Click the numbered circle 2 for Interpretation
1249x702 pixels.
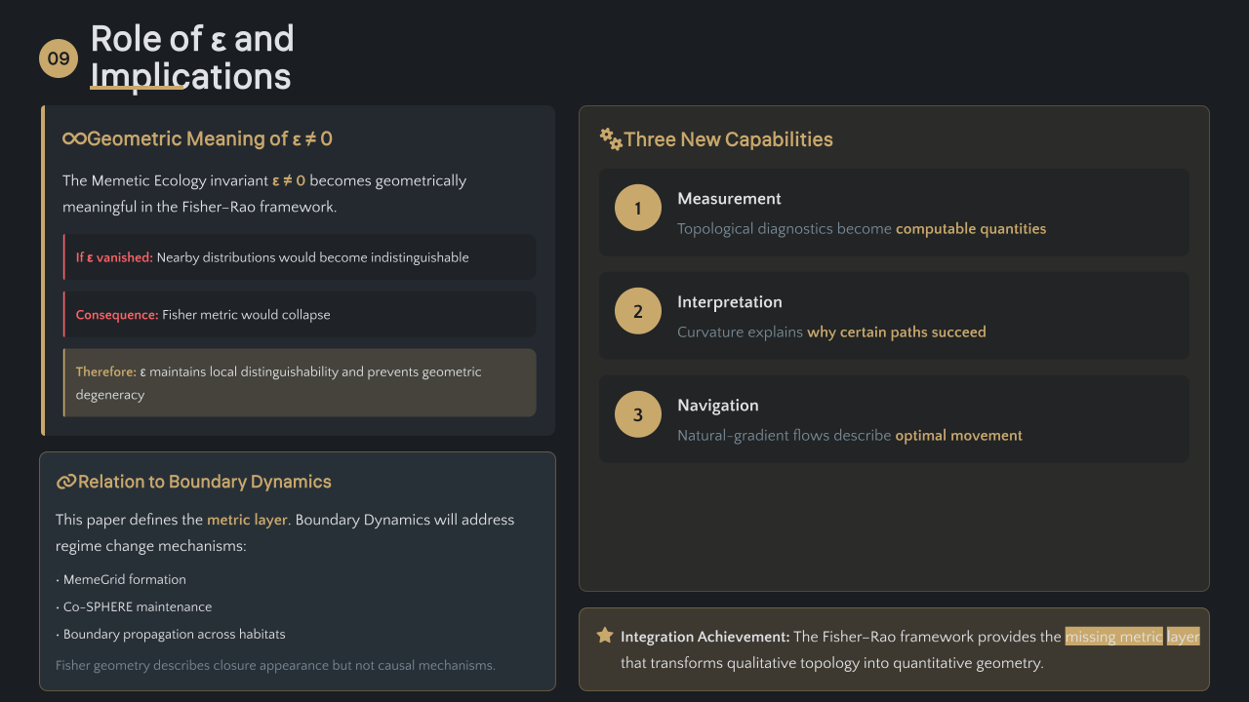(x=638, y=311)
